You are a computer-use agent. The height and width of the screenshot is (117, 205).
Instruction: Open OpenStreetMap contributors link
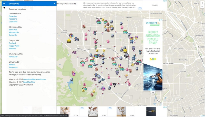click(35, 79)
